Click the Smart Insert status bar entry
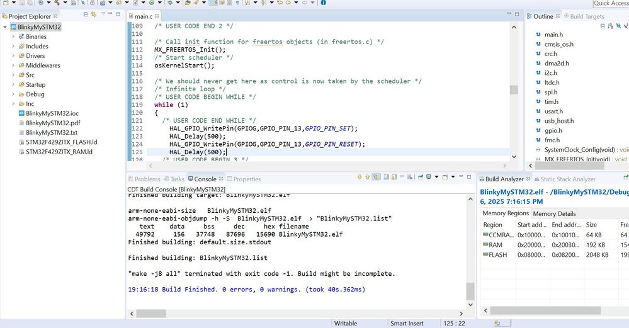629x328 pixels. coord(407,323)
